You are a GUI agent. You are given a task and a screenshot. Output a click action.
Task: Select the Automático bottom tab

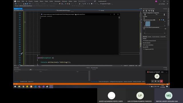(x=17, y=82)
